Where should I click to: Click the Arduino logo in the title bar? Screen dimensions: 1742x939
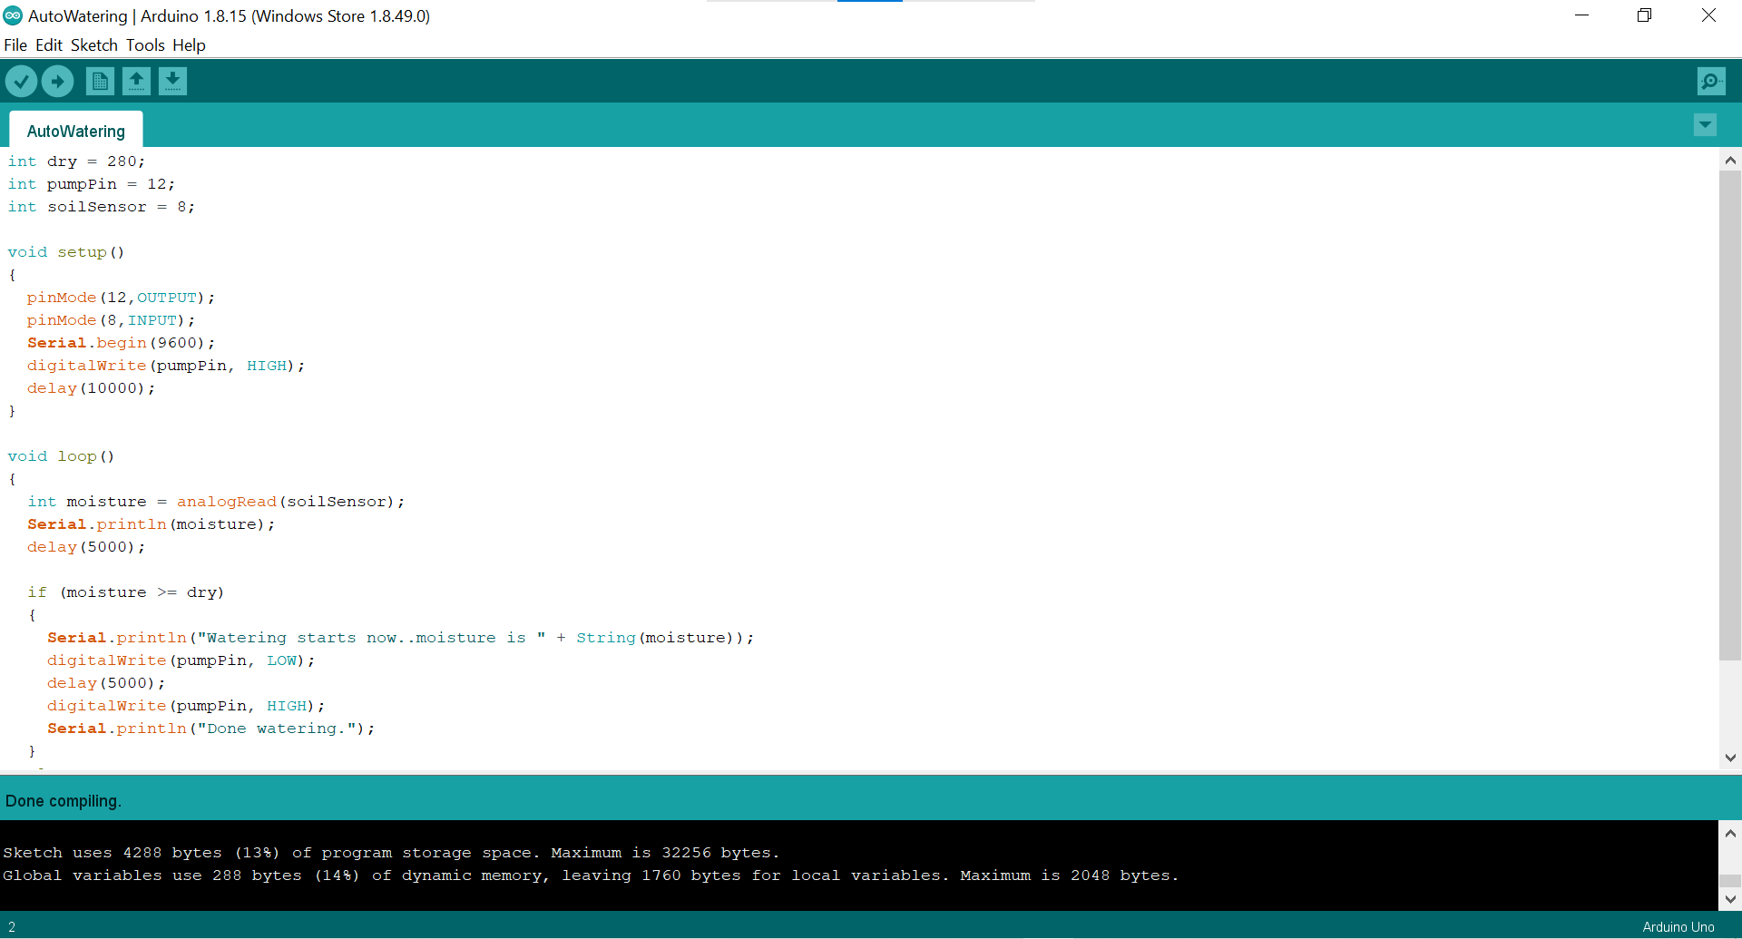pyautogui.click(x=13, y=15)
